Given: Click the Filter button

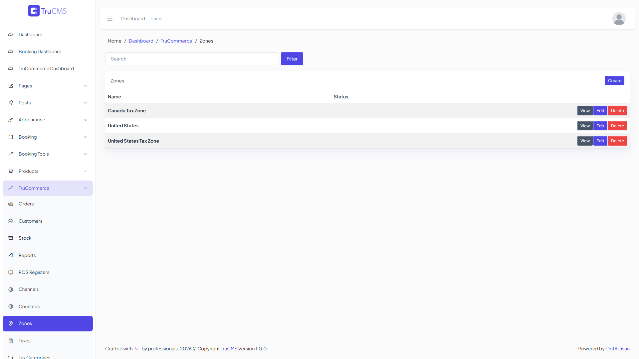Looking at the screenshot, I should click(x=292, y=59).
